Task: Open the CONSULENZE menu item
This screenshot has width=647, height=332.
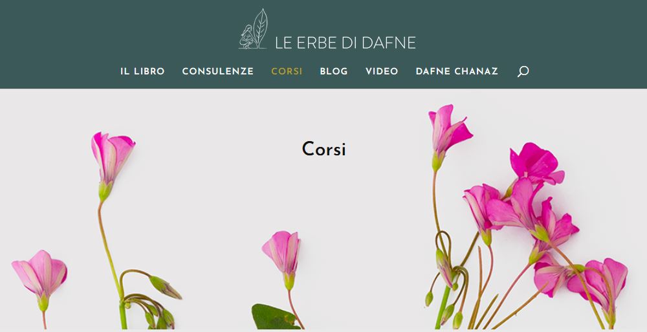Action: pyautogui.click(x=218, y=71)
